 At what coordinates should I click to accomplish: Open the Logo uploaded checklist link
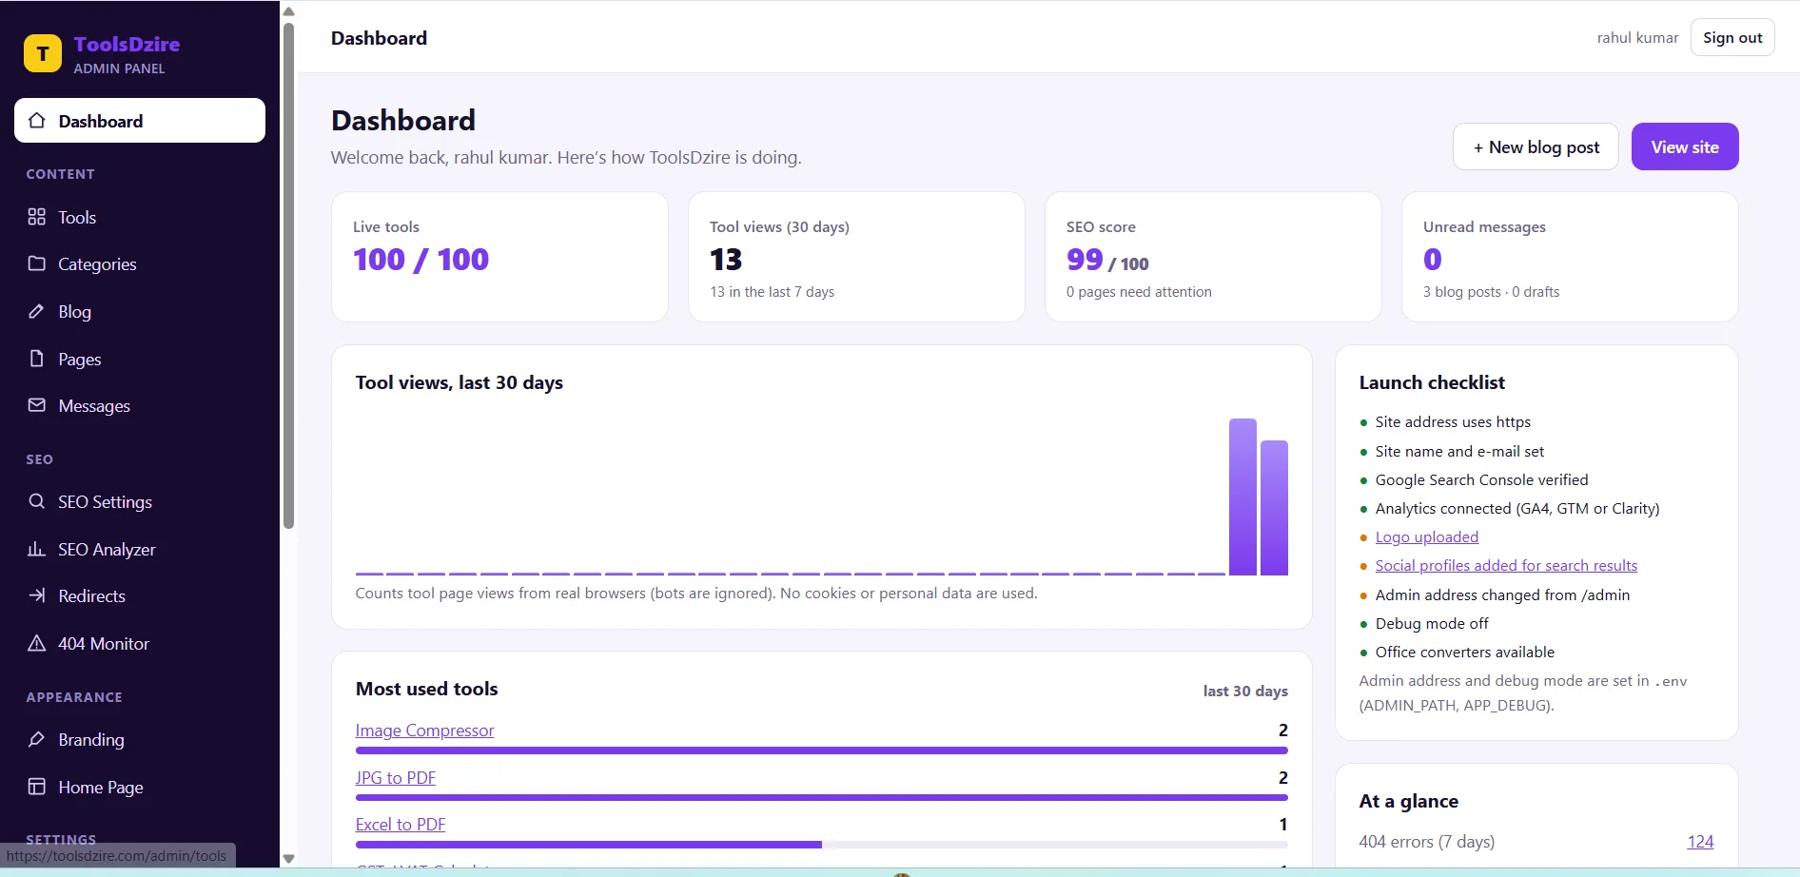[1427, 537]
